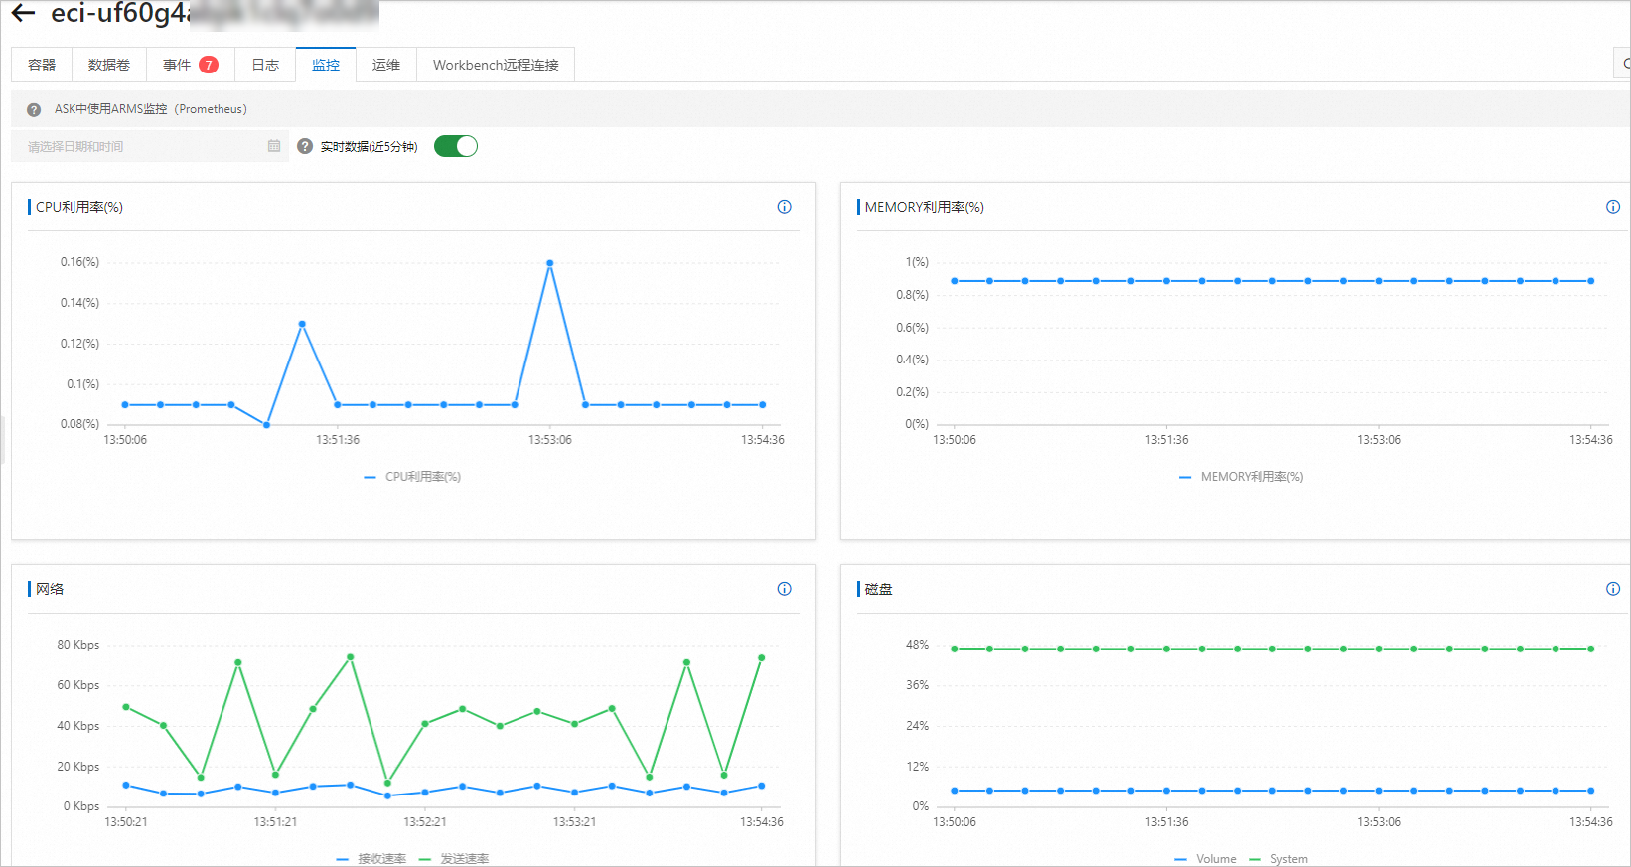Click the MEMORY利用率(%) panel title

click(x=924, y=207)
